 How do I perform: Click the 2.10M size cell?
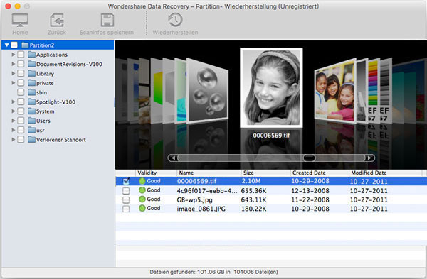click(251, 181)
